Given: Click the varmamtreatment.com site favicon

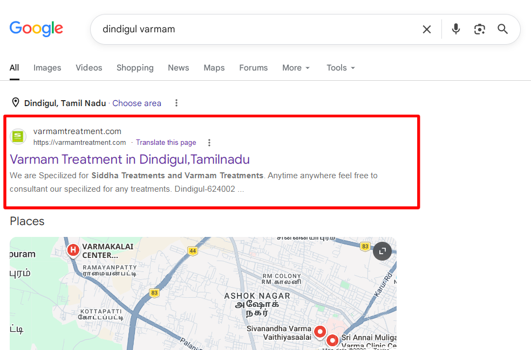Looking at the screenshot, I should 18,137.
